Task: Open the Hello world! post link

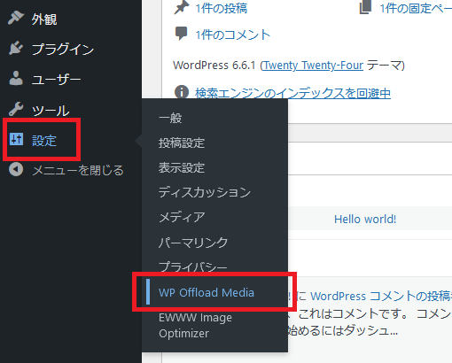Action: pos(365,219)
